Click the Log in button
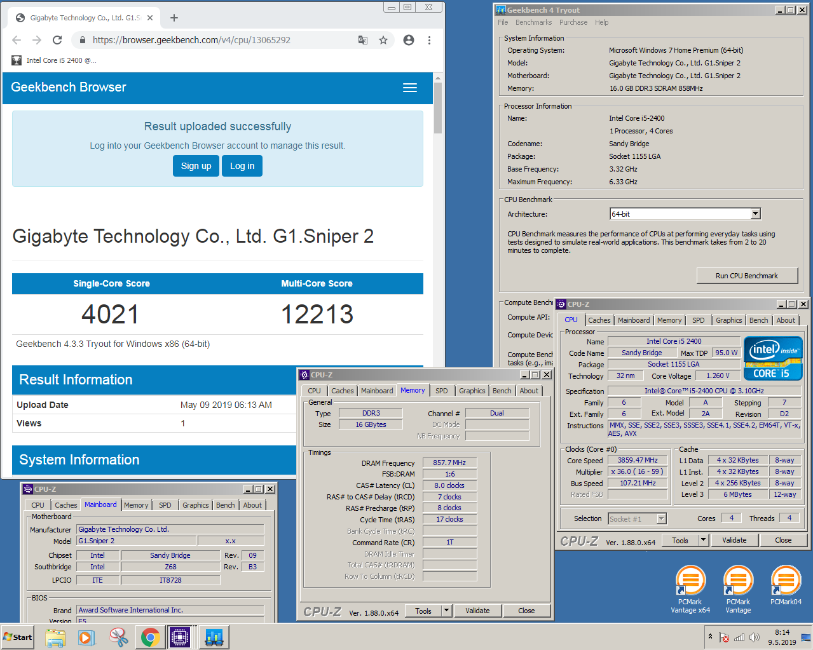Image resolution: width=813 pixels, height=650 pixels. tap(242, 166)
